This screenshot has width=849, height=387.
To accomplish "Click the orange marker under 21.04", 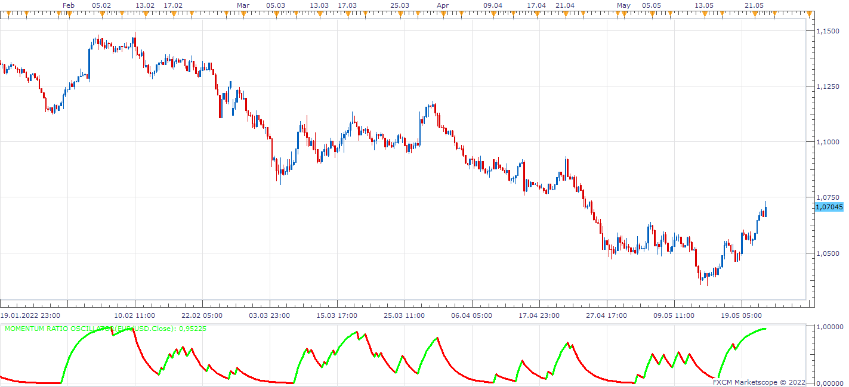I will pyautogui.click(x=565, y=15).
